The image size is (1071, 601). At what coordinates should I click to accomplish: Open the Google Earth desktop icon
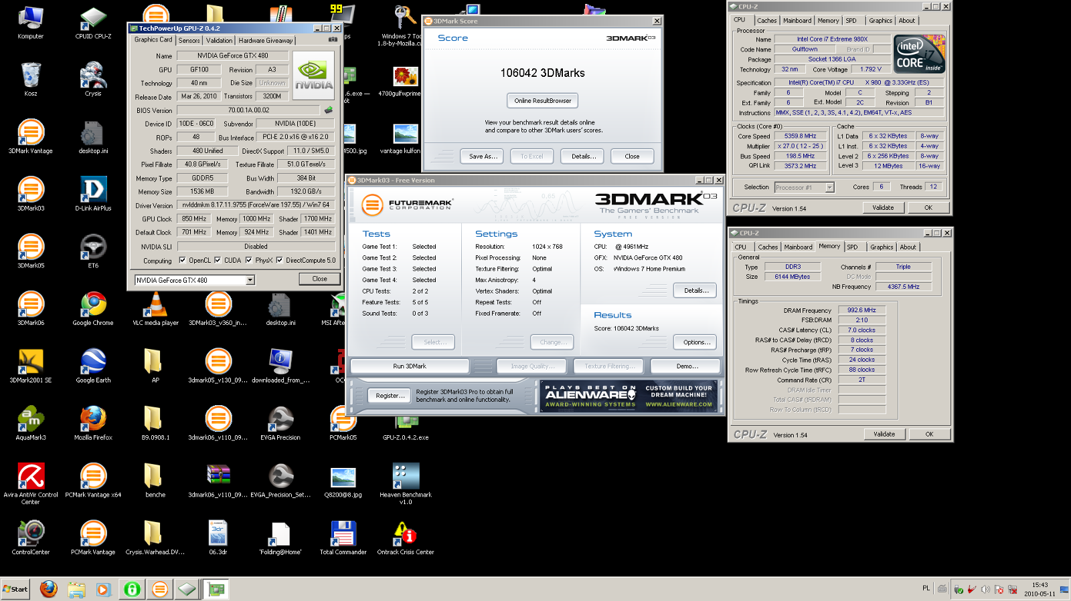(x=93, y=366)
